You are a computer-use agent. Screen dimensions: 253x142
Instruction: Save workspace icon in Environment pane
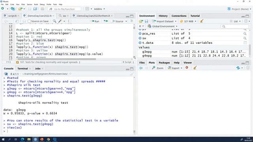(x=146, y=21)
